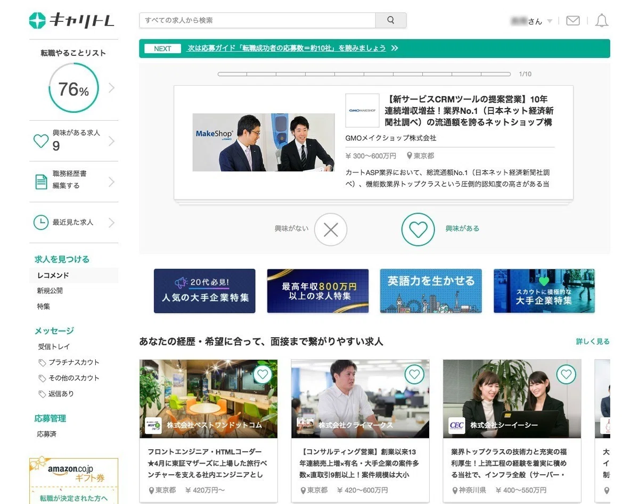The image size is (639, 504).
Task: Open プラチナスカウト messages
Action: 73,362
